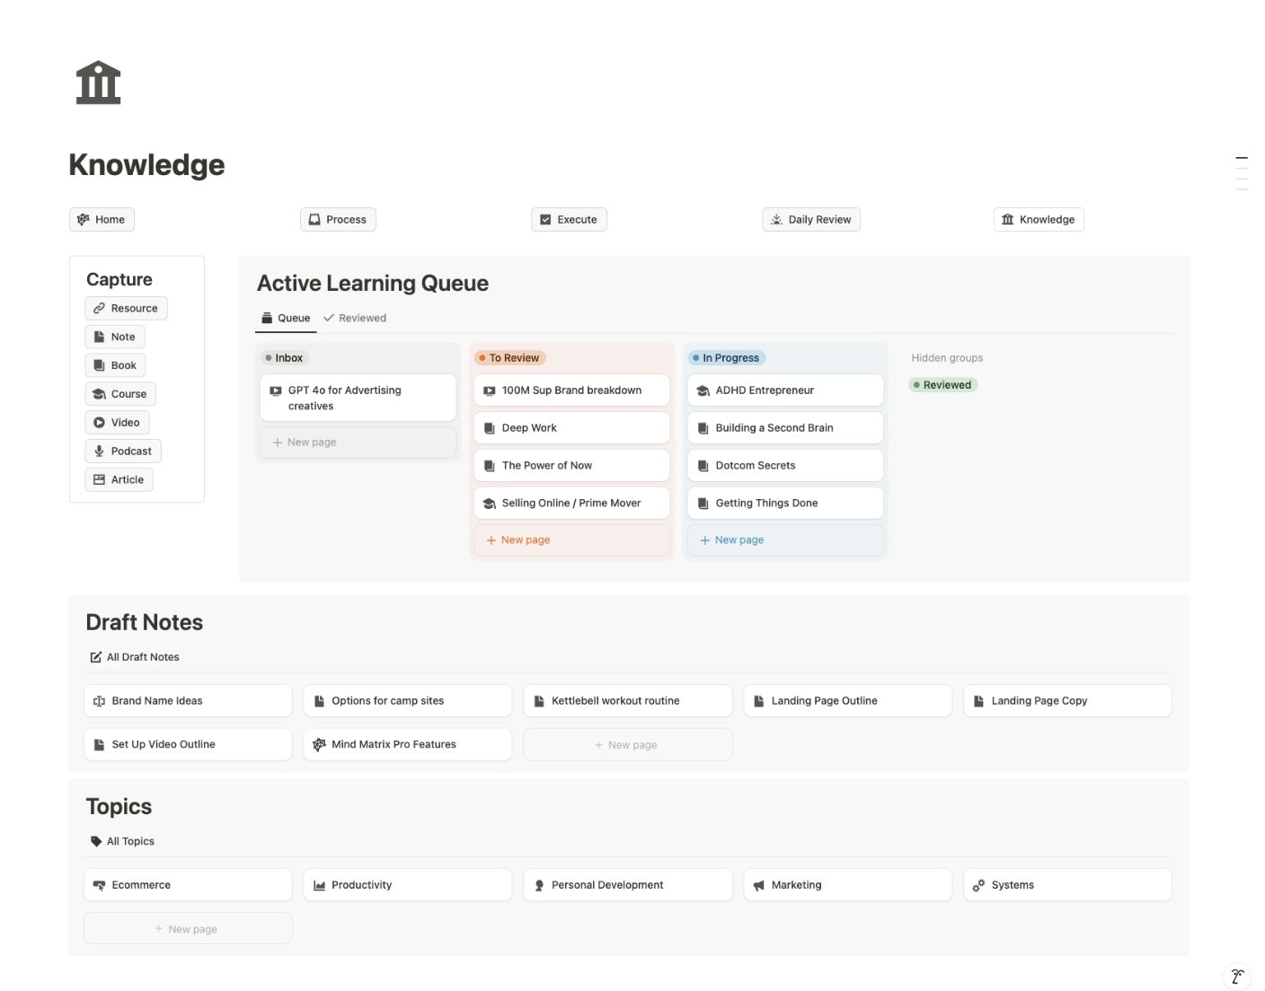
Task: Open the Article capture button
Action: click(119, 479)
